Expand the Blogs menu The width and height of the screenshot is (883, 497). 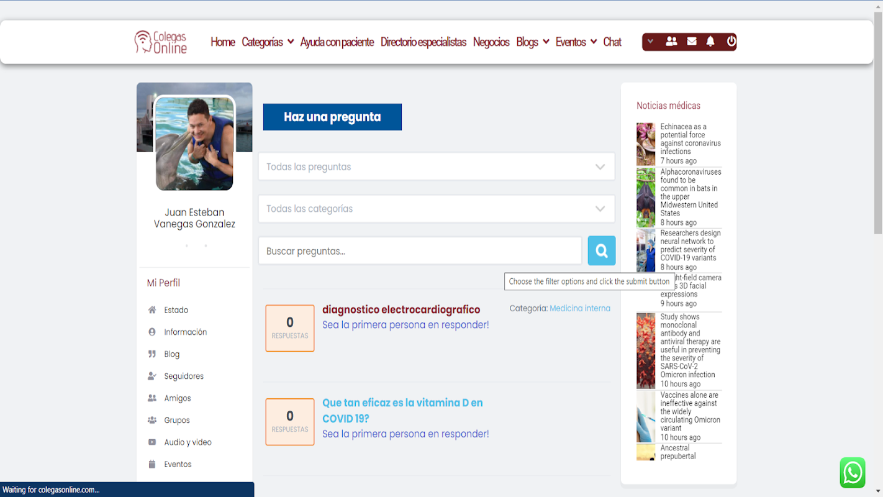533,42
